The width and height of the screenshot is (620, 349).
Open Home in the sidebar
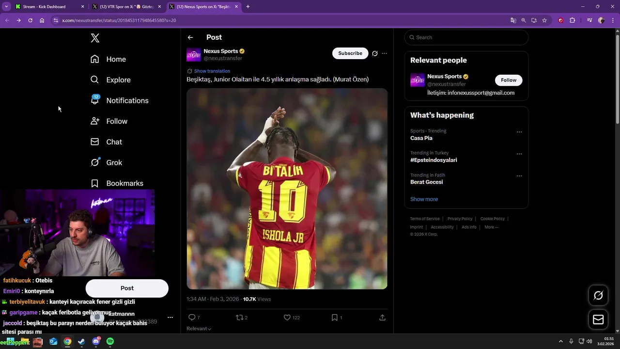(108, 59)
